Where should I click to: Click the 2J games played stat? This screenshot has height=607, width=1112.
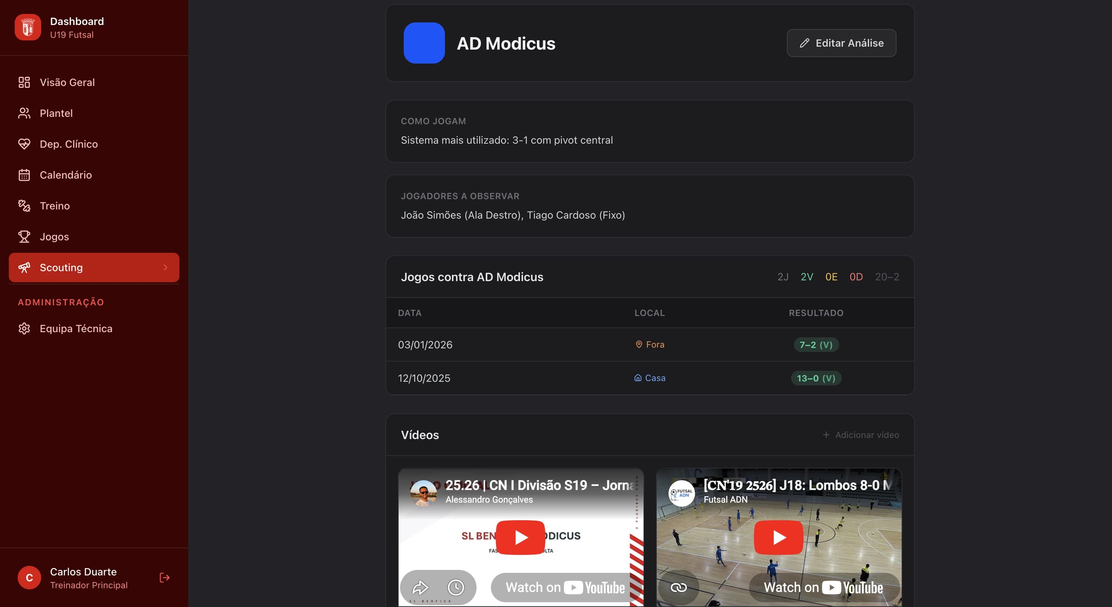tap(783, 277)
